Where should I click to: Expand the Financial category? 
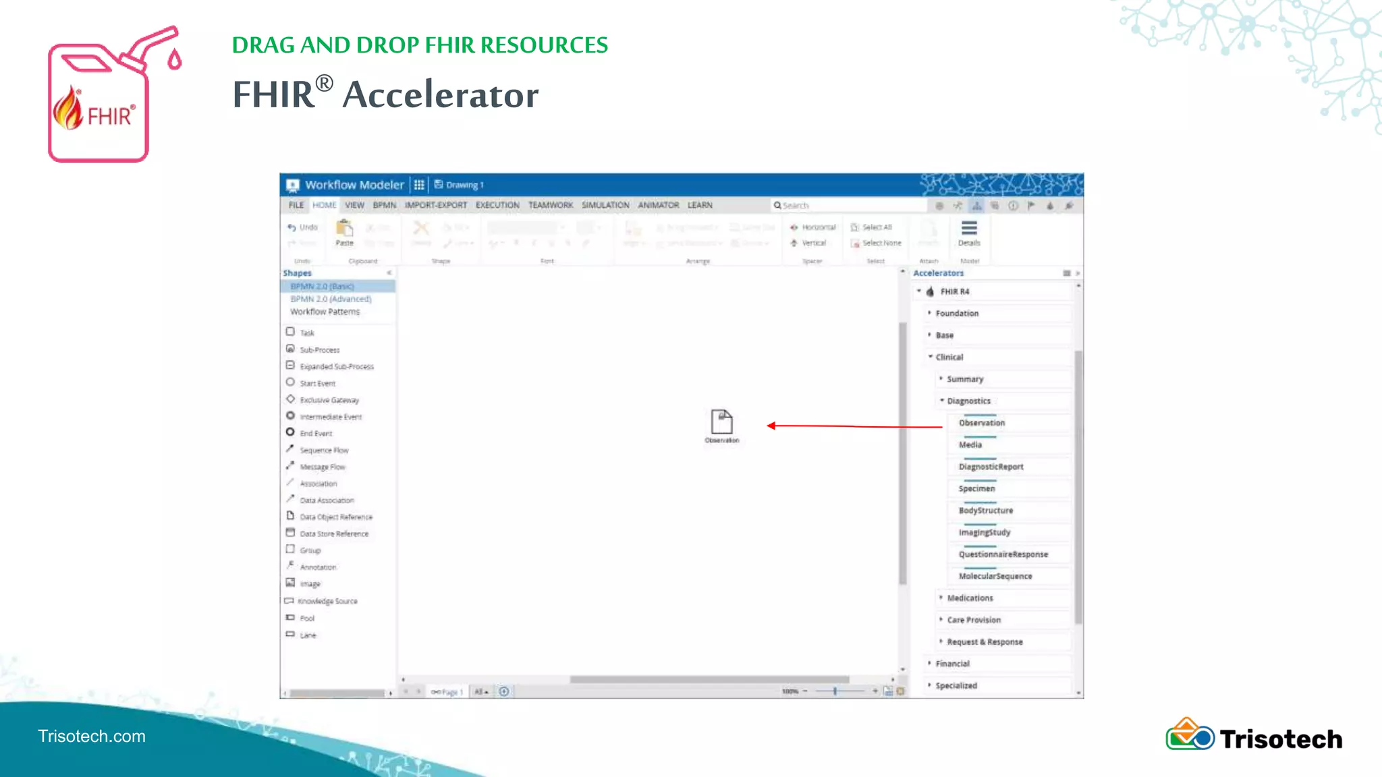[x=930, y=664]
